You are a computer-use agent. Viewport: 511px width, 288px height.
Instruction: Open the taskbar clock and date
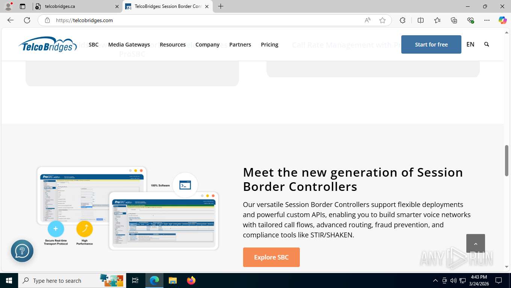479,280
